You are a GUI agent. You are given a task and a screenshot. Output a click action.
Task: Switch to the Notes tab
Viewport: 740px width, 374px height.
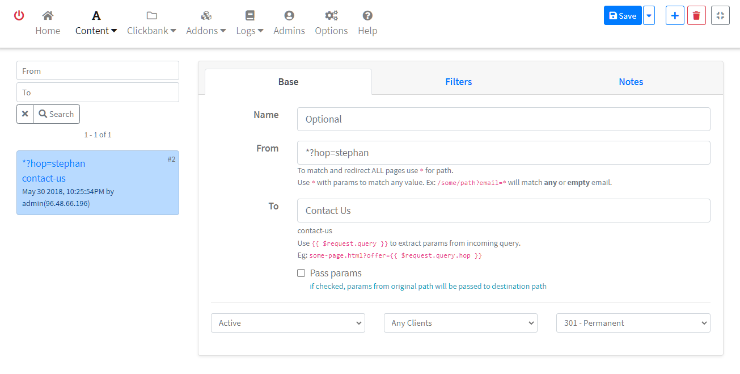point(631,82)
